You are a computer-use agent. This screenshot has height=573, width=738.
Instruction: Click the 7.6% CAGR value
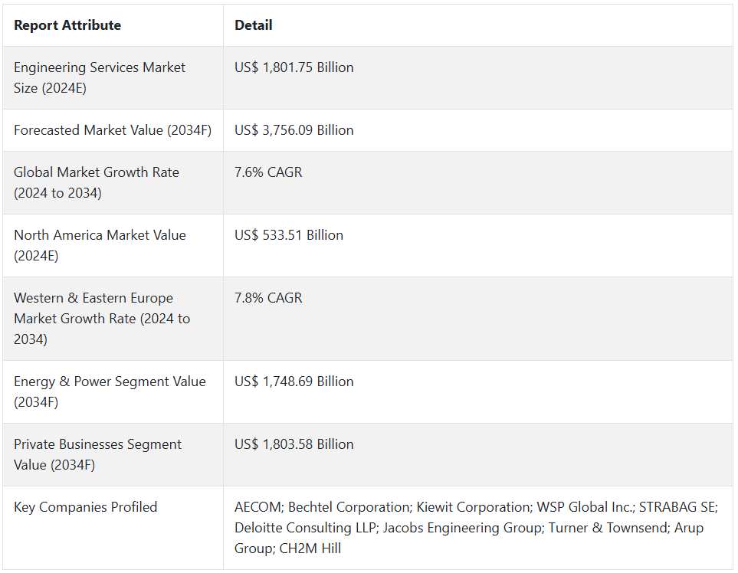click(x=268, y=172)
